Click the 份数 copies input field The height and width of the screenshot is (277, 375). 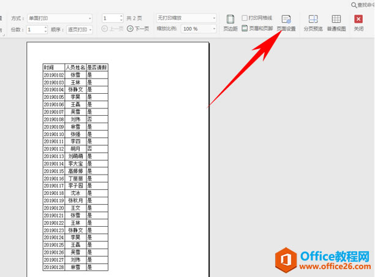pyautogui.click(x=35, y=29)
